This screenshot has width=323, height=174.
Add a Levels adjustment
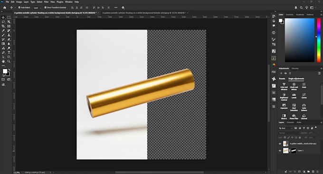pyautogui.click(x=294, y=96)
